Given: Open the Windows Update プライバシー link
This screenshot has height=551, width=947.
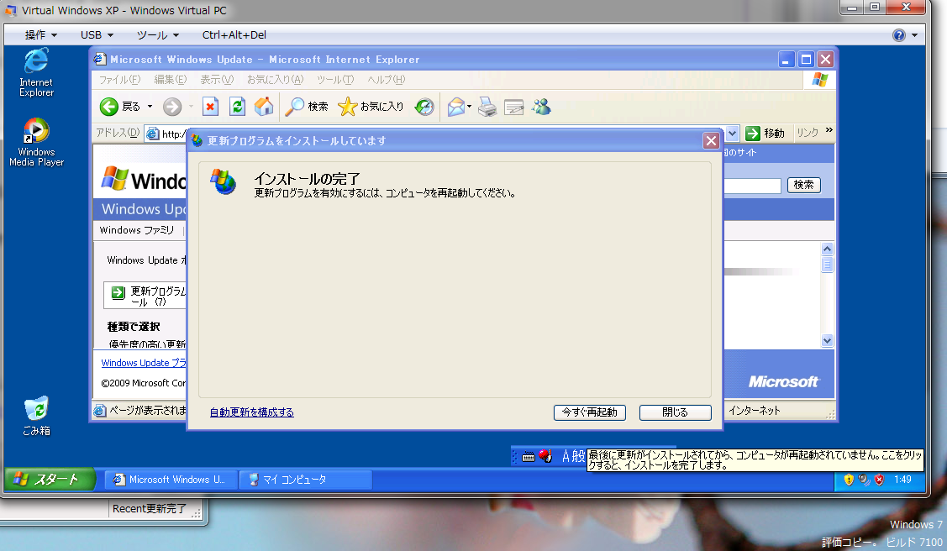Looking at the screenshot, I should tap(144, 363).
